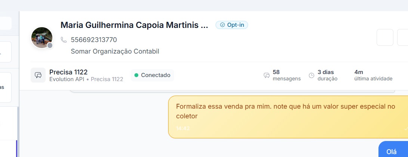Click the 4m última atividade statistic
The width and height of the screenshot is (408, 157).
373,75
